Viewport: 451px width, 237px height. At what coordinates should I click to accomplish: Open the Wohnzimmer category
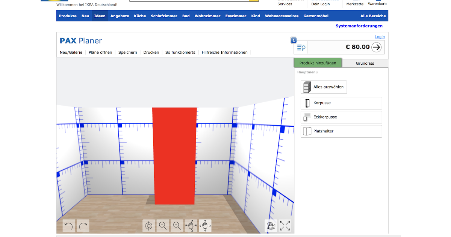tap(207, 16)
